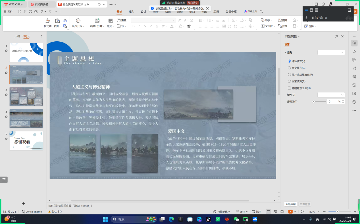Select Solid Fill (纯色填充) radio button
360x224 pixels.
point(289,61)
